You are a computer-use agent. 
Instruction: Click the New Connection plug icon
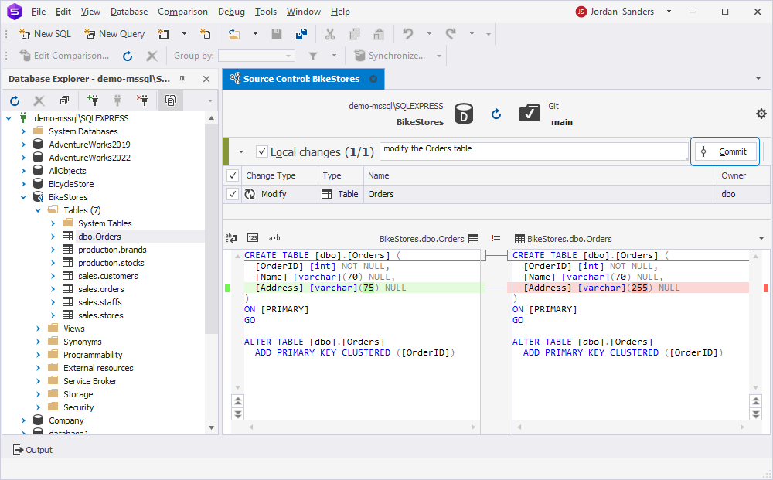pyautogui.click(x=92, y=100)
